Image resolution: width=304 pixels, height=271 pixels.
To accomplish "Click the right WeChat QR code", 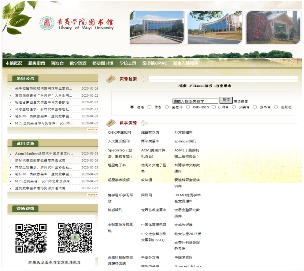I will 75,238.
